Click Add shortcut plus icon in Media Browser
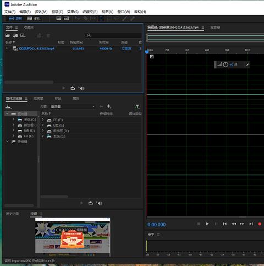Screen dimensions: 264x266 109,106
